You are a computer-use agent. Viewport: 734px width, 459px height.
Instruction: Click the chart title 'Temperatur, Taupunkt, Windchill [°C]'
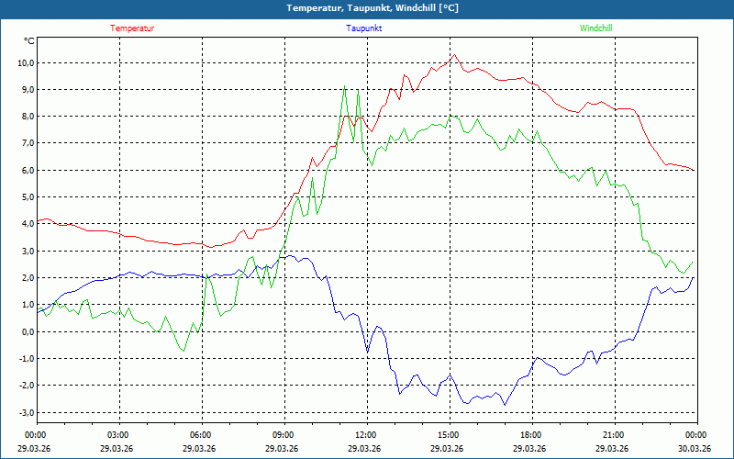(373, 8)
